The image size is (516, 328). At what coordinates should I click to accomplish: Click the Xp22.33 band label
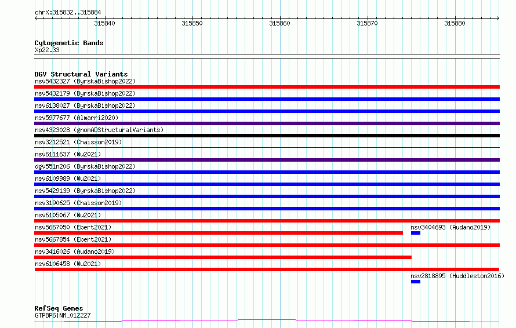pyautogui.click(x=47, y=50)
